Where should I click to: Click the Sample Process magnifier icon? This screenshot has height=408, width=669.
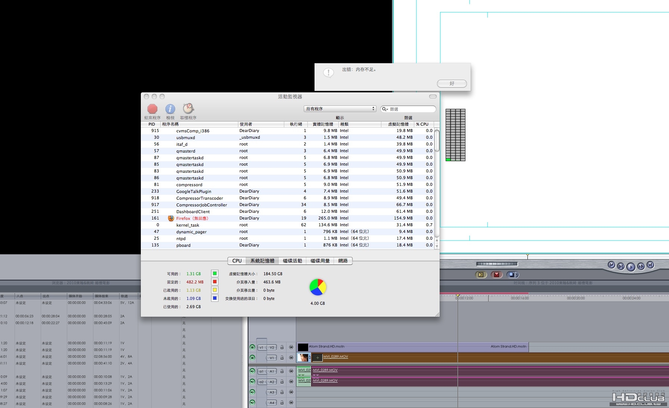click(188, 108)
